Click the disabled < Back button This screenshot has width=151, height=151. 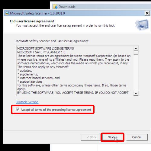92,137
